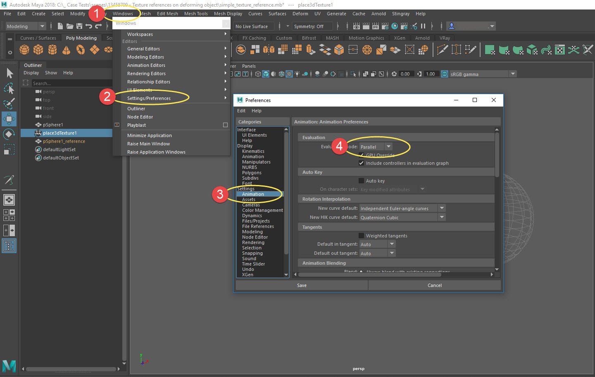The width and height of the screenshot is (595, 377).
Task: Choose the Lasso select tool
Action: [x=9, y=88]
